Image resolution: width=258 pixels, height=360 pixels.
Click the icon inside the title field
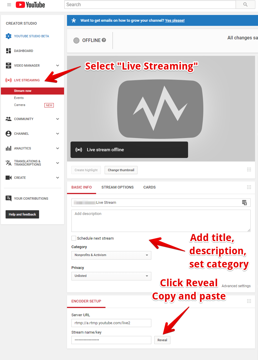244,203
